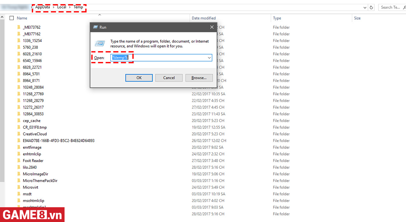
Task: Expand the Open field dropdown in Run
Action: pos(209,58)
